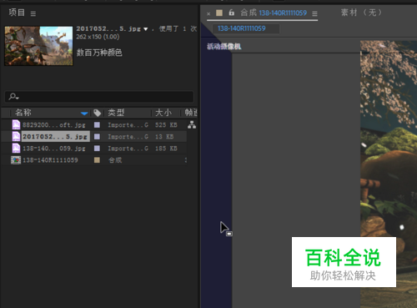Switch to the 合成 138-140R1111059 tab
Image resolution: width=417 pixels, height=308 pixels.
pos(274,13)
